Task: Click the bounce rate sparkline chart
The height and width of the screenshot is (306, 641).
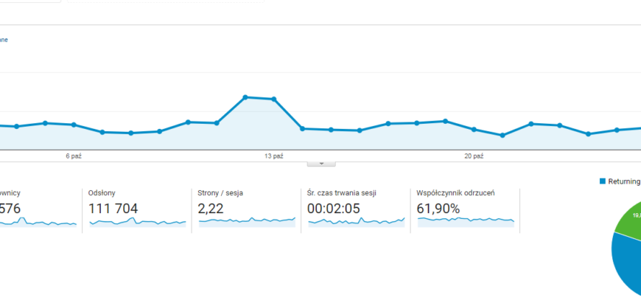Action: click(x=466, y=220)
